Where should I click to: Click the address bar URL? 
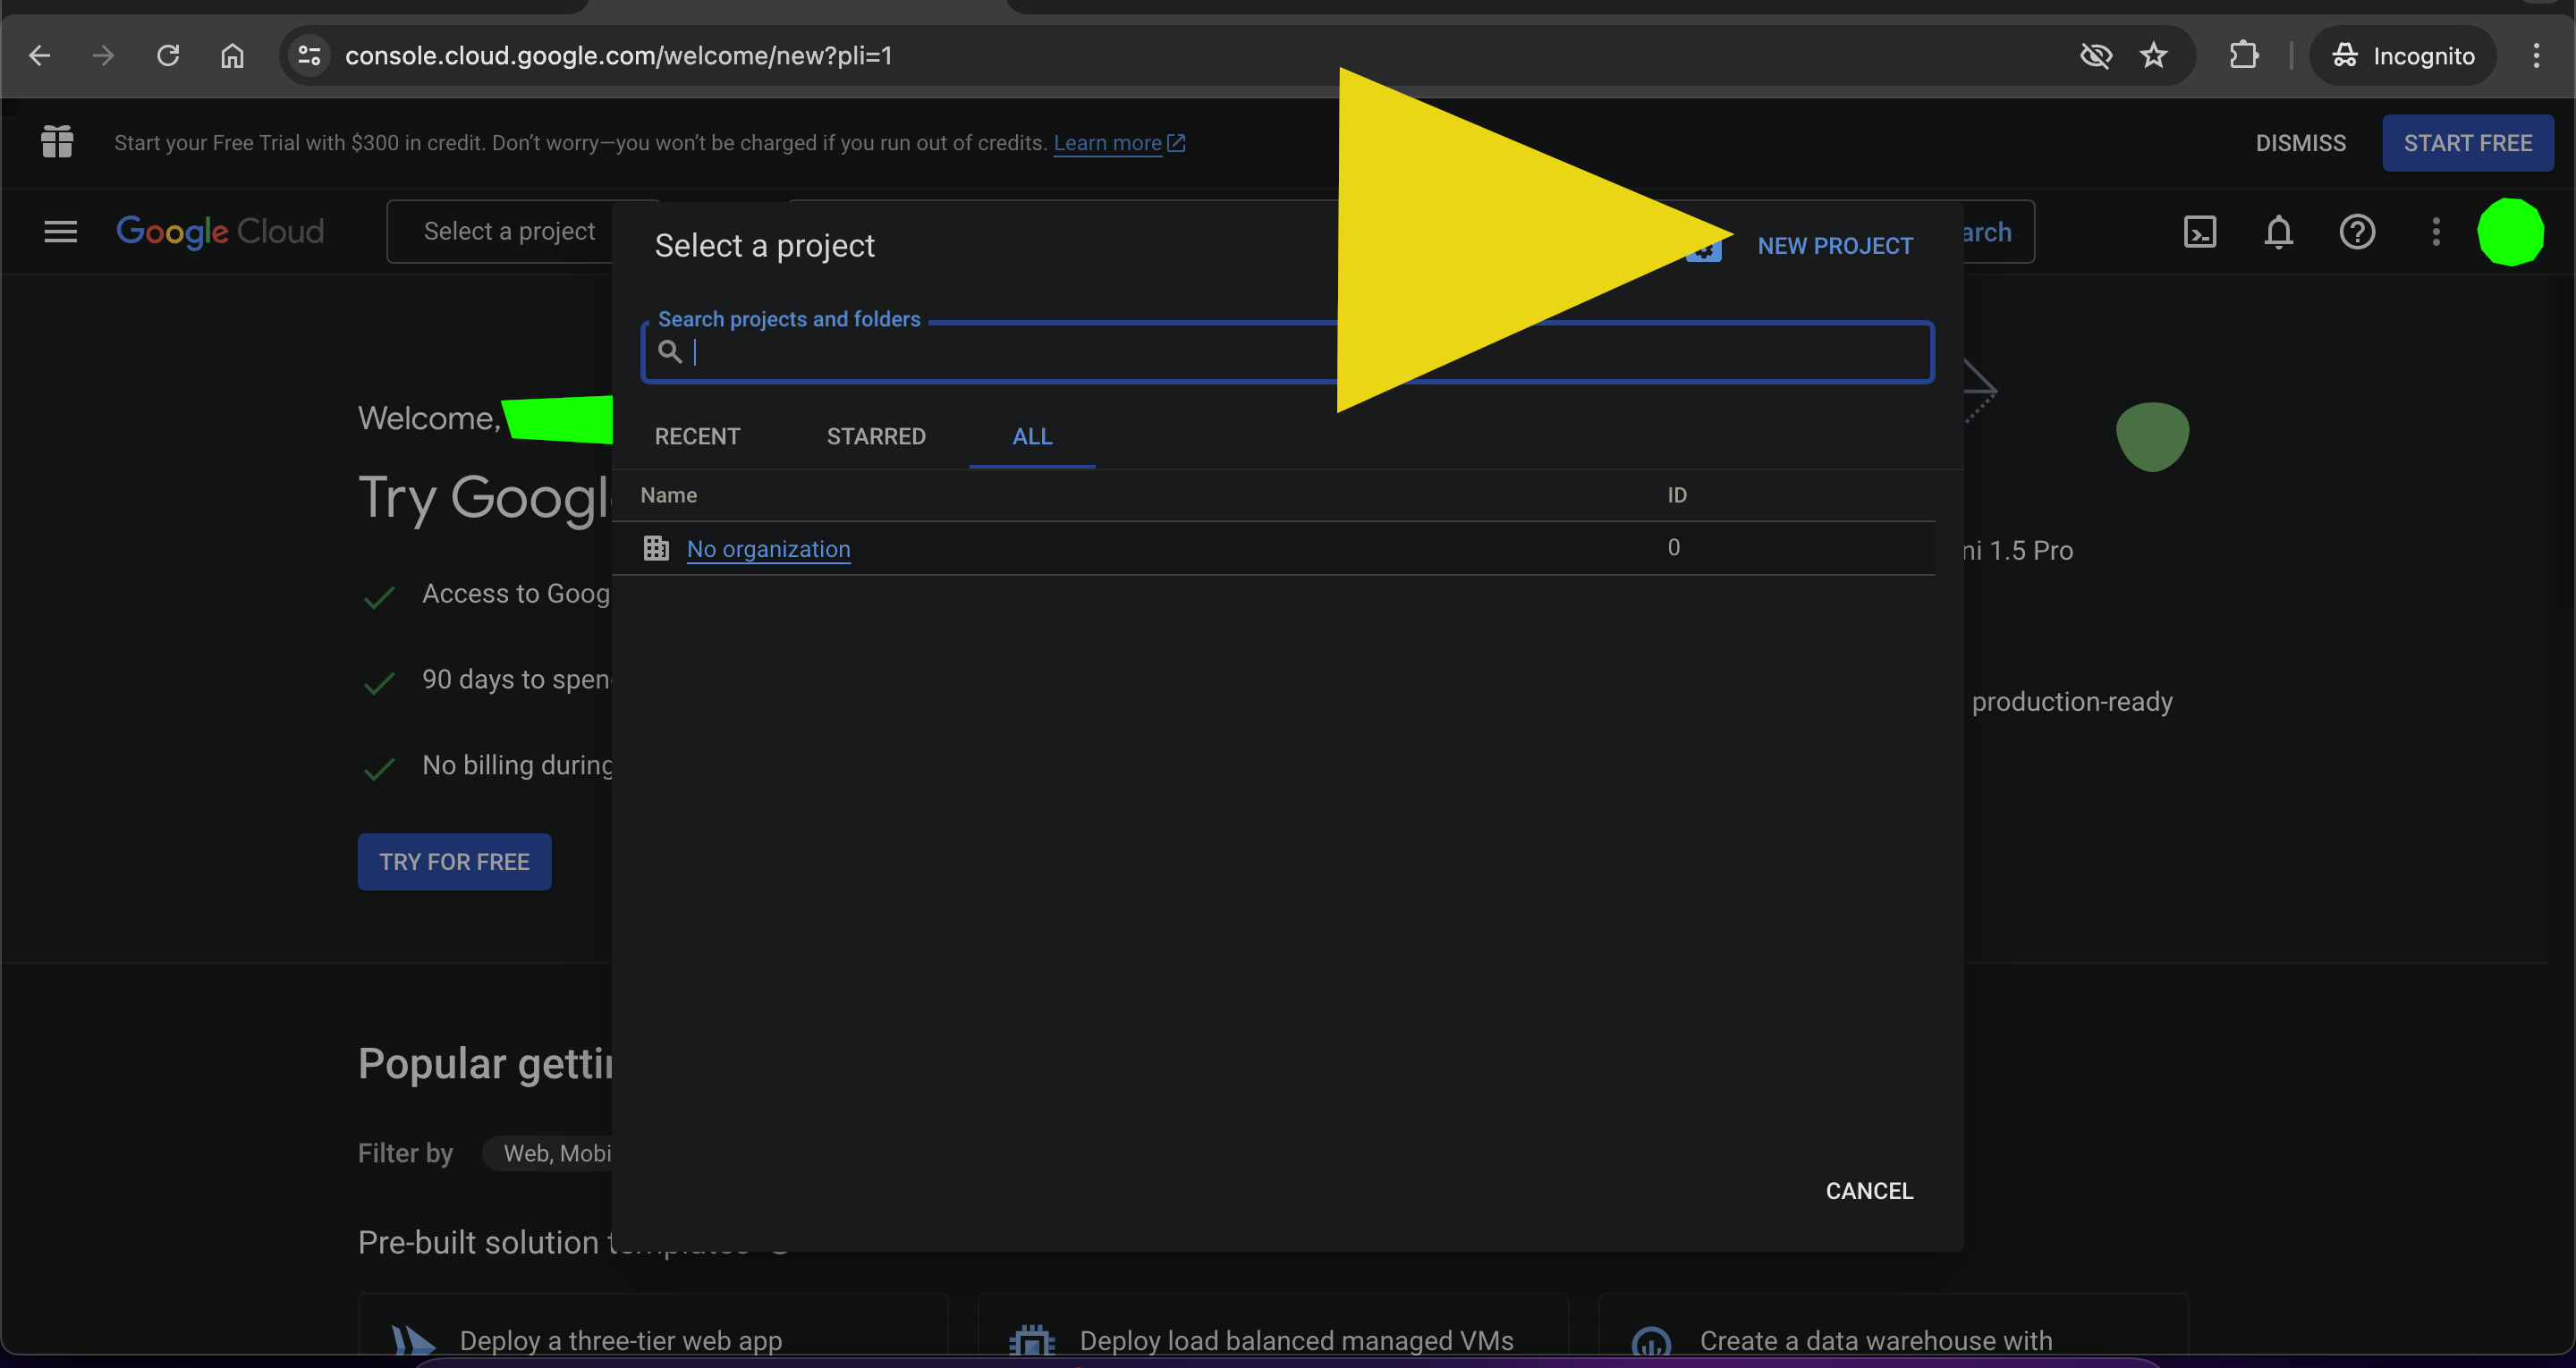[x=618, y=56]
